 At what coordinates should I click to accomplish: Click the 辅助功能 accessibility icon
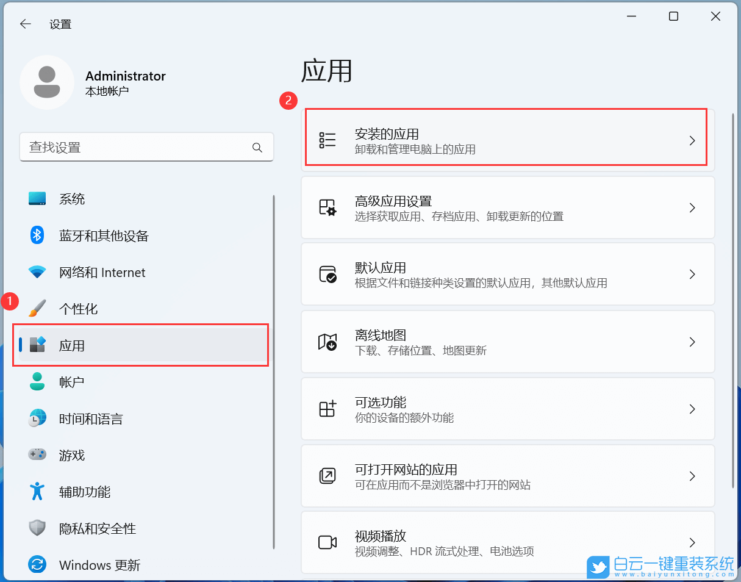point(37,492)
